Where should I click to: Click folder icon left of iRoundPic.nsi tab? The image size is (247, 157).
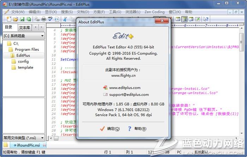[6, 145]
